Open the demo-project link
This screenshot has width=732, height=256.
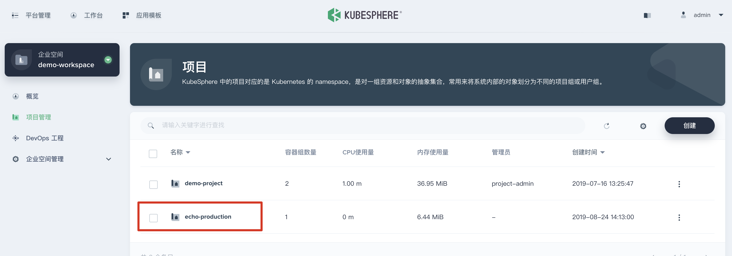click(x=203, y=183)
